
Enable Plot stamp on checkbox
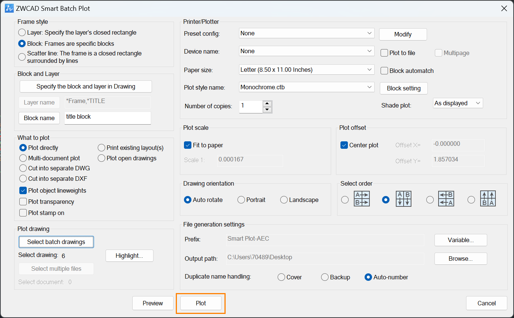click(x=23, y=213)
